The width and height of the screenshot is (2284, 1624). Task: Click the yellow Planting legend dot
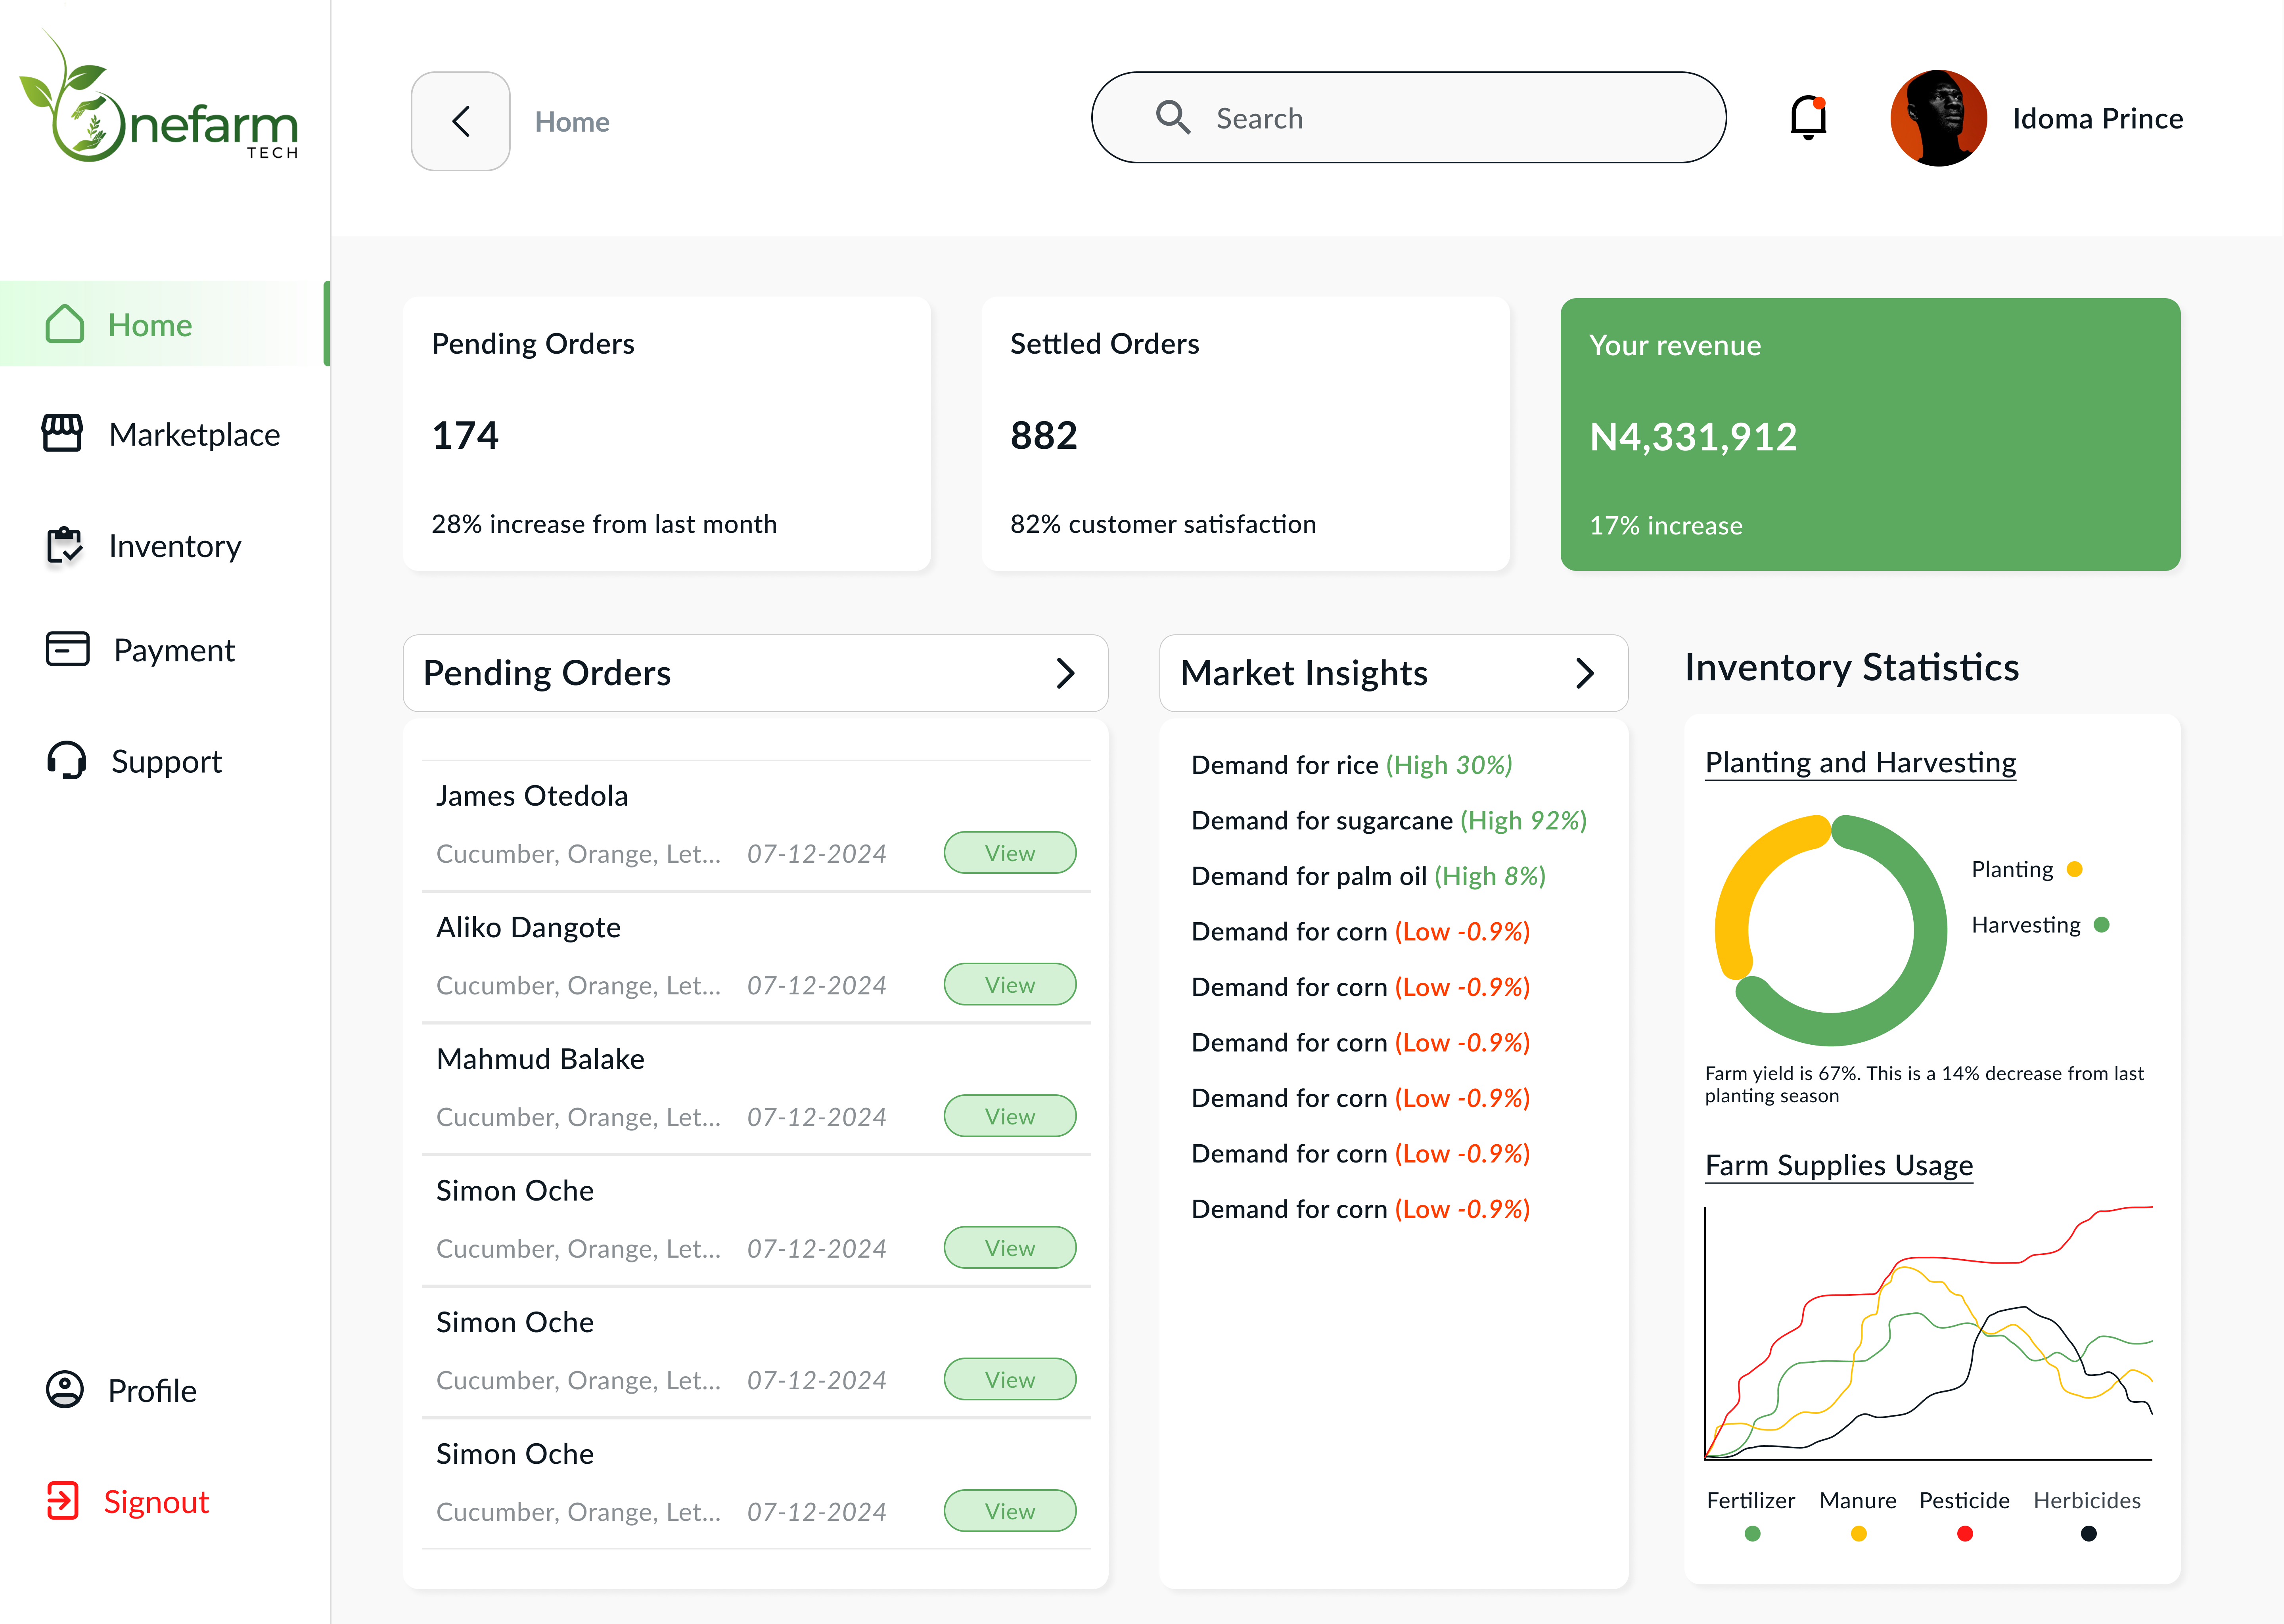pyautogui.click(x=2075, y=869)
